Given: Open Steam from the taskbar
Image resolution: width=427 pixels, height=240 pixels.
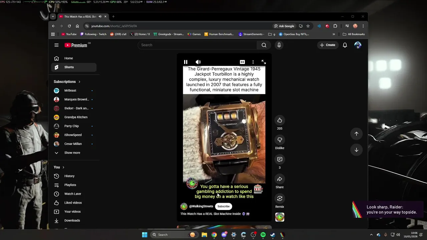Looking at the screenshot, I should [x=273, y=235].
